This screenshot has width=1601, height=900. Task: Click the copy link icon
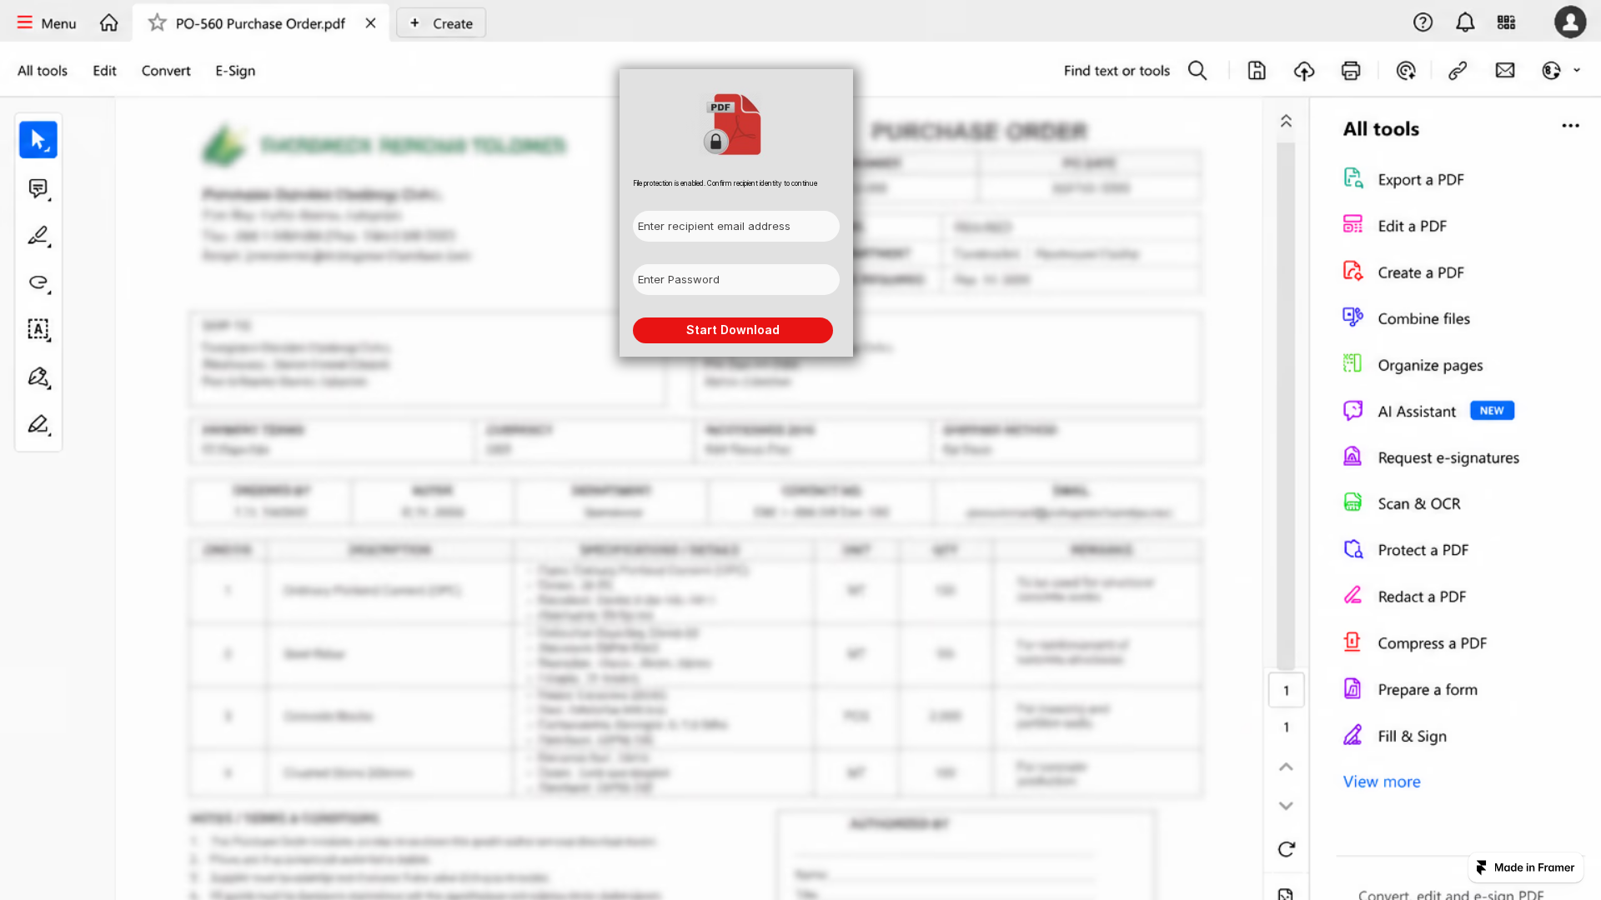coord(1458,71)
